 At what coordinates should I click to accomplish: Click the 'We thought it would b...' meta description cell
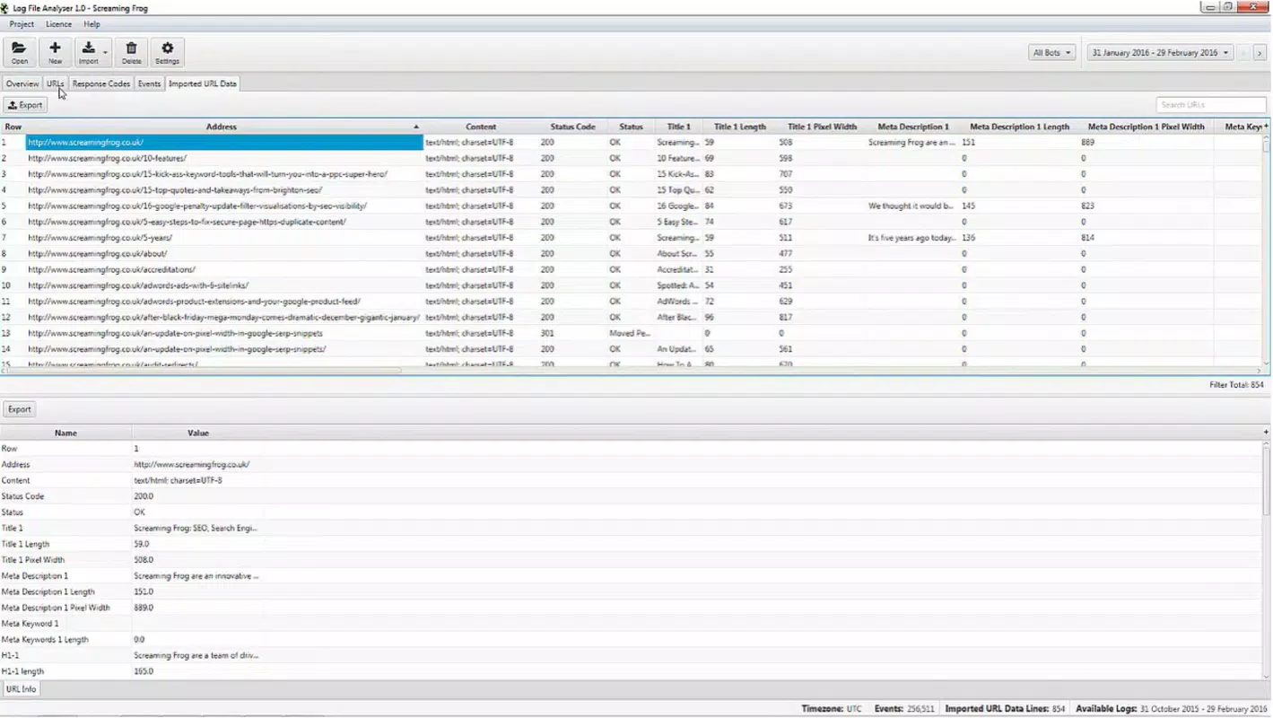point(911,206)
